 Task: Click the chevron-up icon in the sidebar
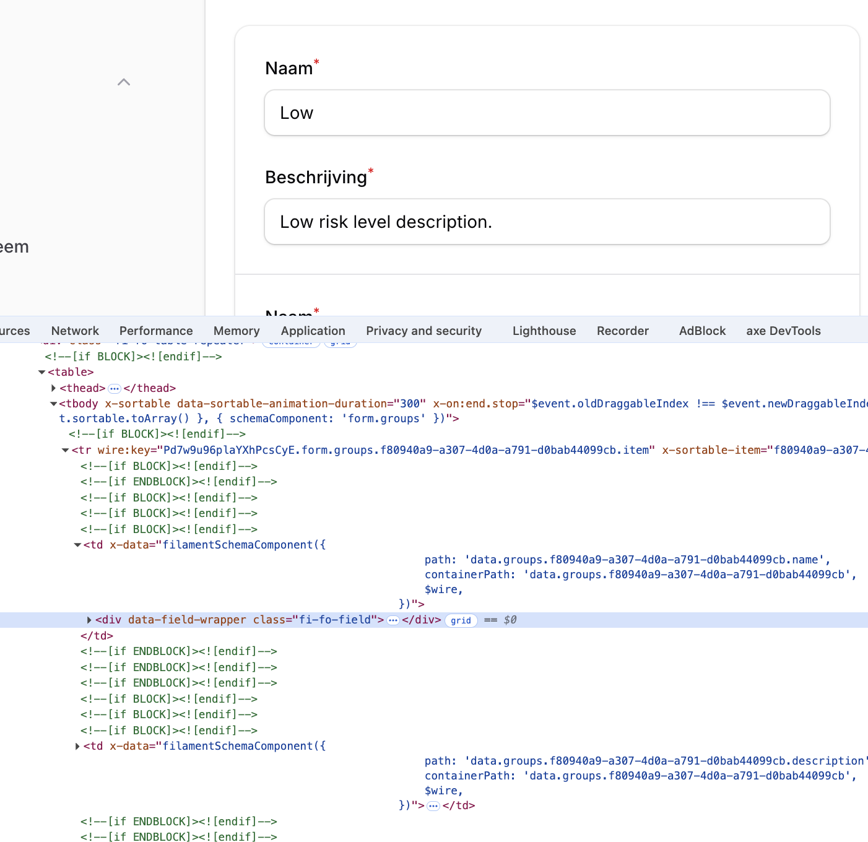click(x=124, y=82)
